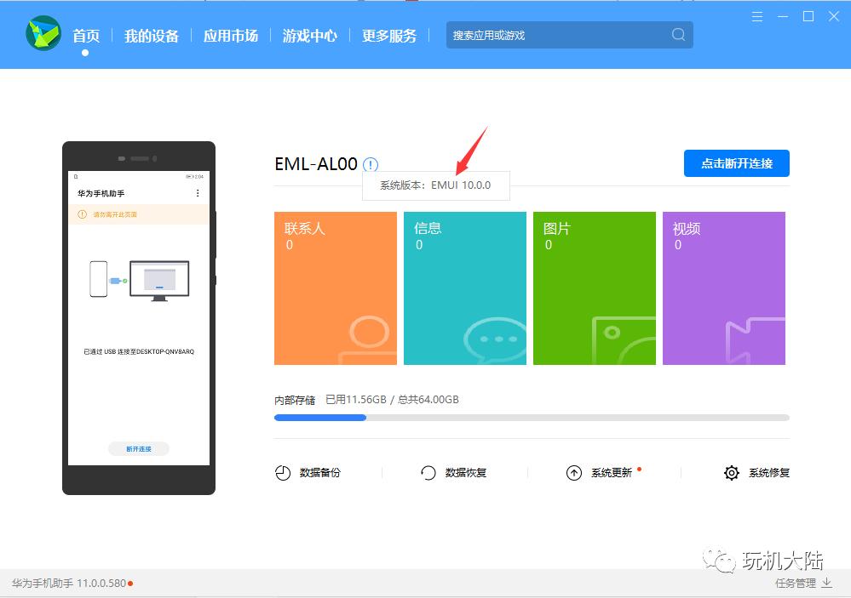Click the 系统更新 (System Update) icon

[575, 472]
